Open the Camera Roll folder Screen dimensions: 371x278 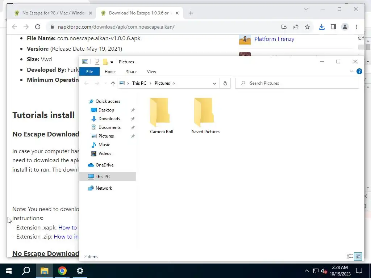(x=161, y=116)
